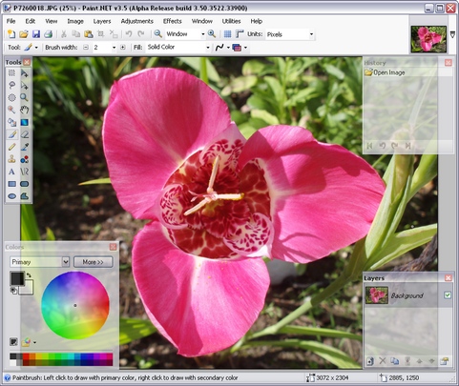Select the Text tool
Screen dimensions: 459x386
pyautogui.click(x=11, y=172)
